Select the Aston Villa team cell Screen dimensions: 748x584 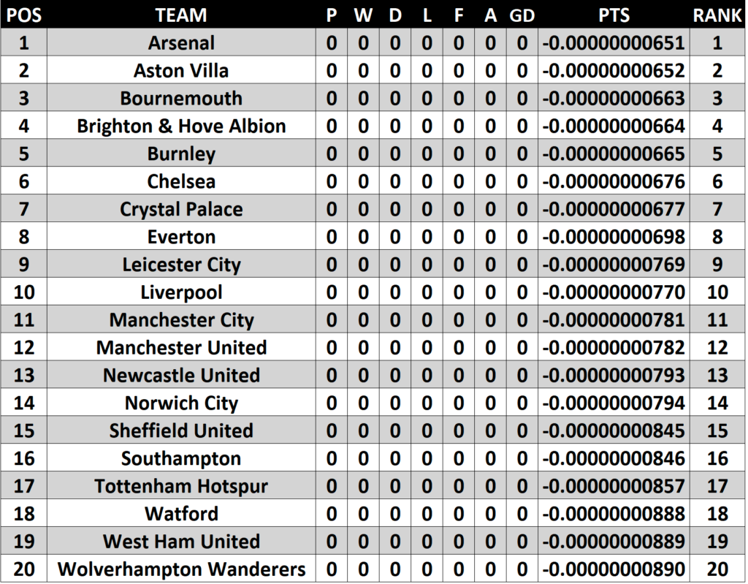pos(181,71)
